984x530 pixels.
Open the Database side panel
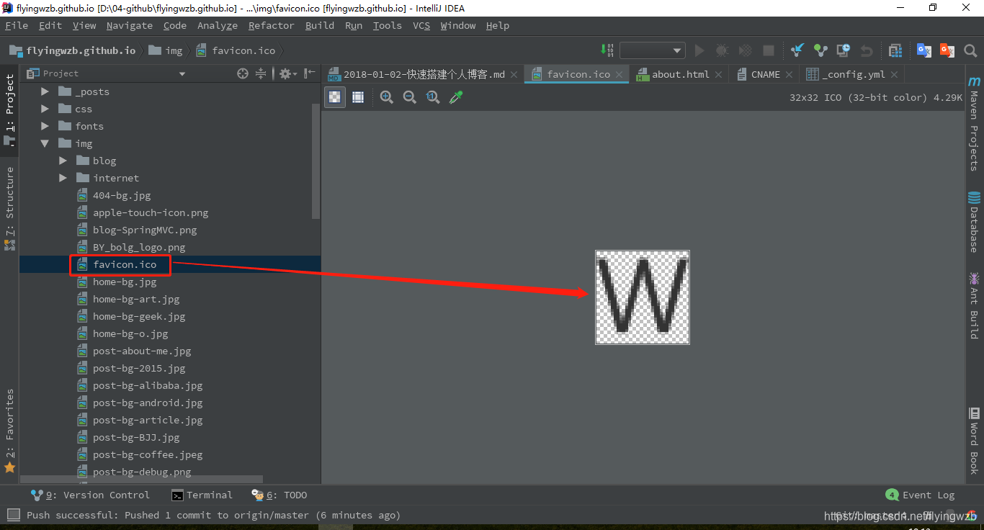tap(975, 222)
